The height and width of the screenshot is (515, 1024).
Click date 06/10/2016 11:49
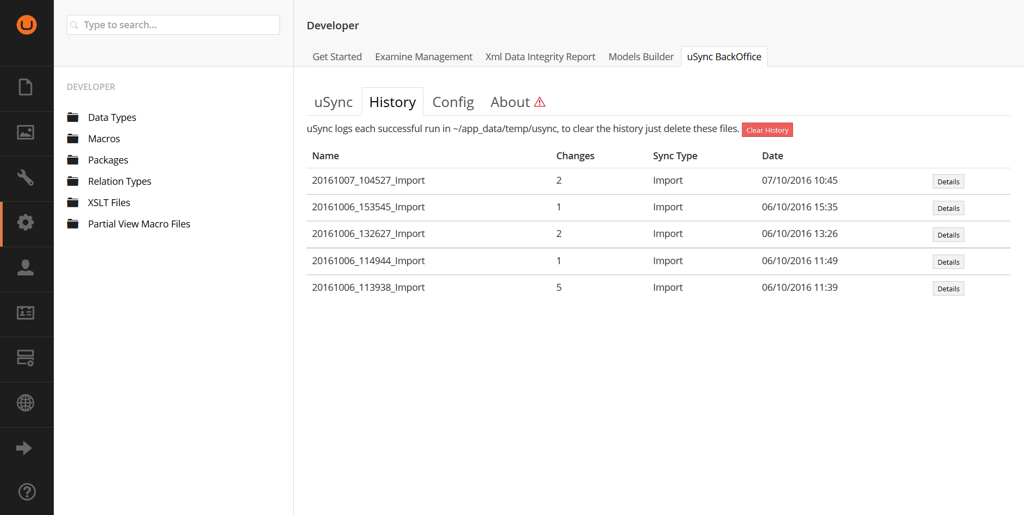coord(800,261)
